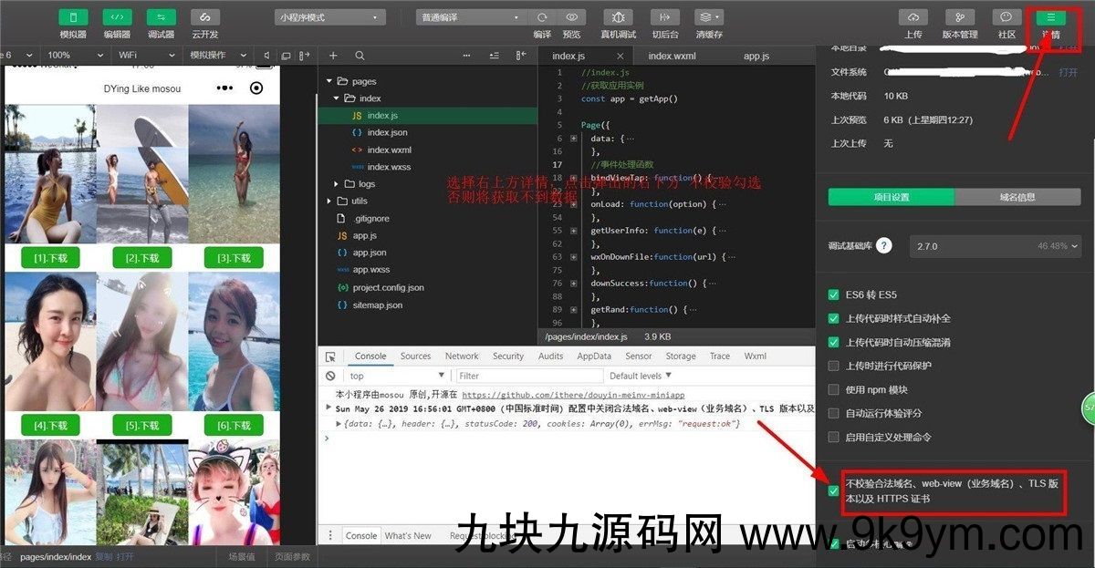Toggle the 编辑器 editor panel icon
1095x568 pixels.
(x=117, y=17)
